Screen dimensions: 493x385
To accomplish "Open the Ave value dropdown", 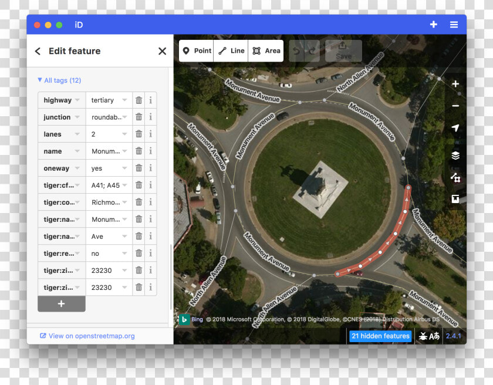I will tap(124, 237).
